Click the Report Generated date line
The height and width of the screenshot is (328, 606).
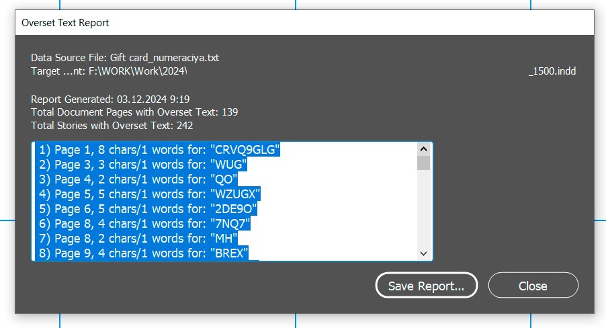[x=110, y=99]
